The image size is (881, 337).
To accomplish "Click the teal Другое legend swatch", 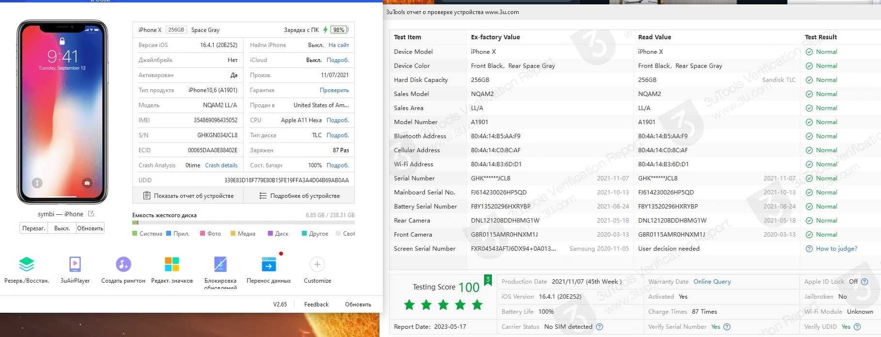I will 304,234.
